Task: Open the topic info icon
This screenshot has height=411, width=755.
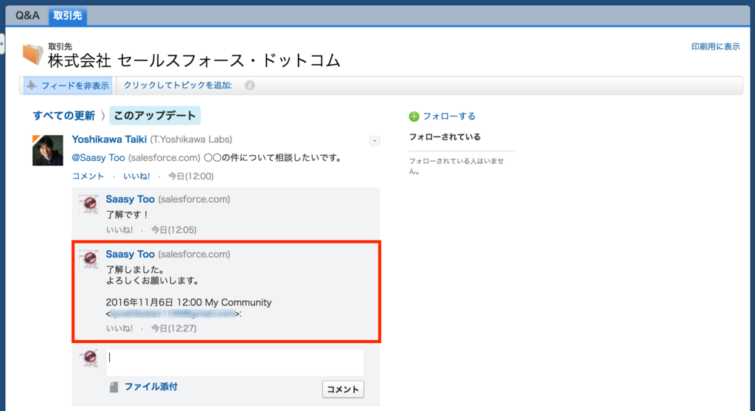Action: 249,86
